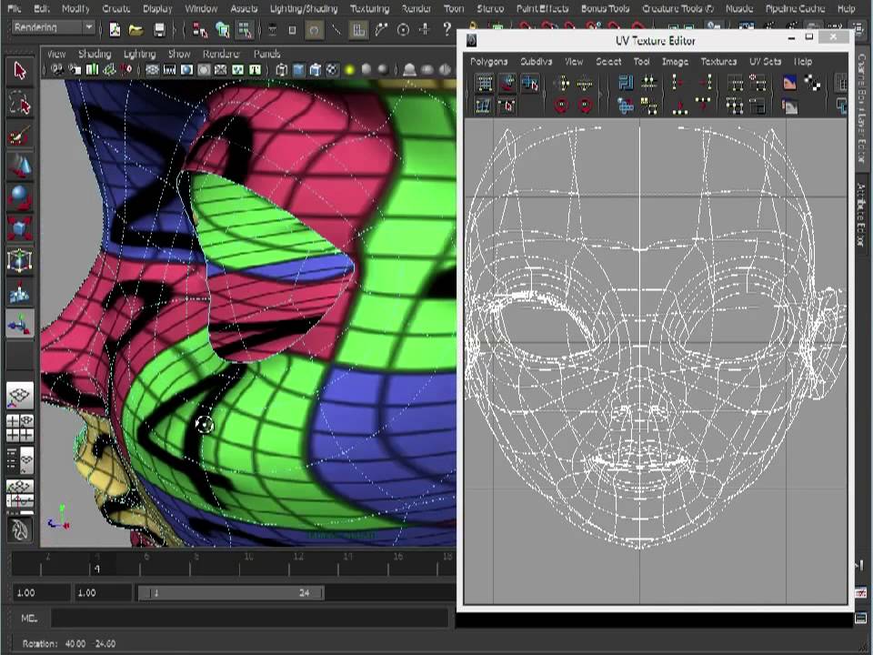
Task: Toggle wireframe shading in viewport toolbar
Action: (282, 70)
